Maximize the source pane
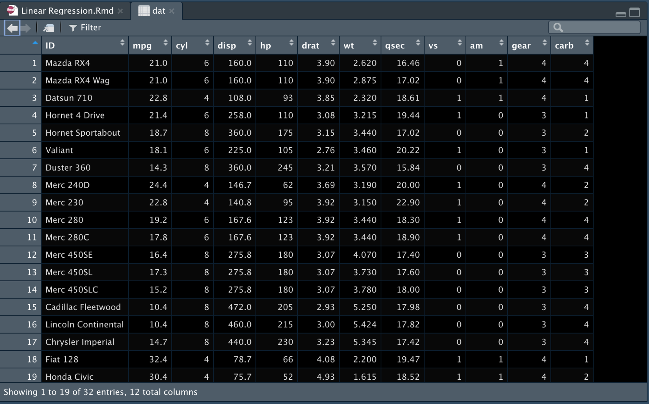649x404 pixels. click(635, 12)
